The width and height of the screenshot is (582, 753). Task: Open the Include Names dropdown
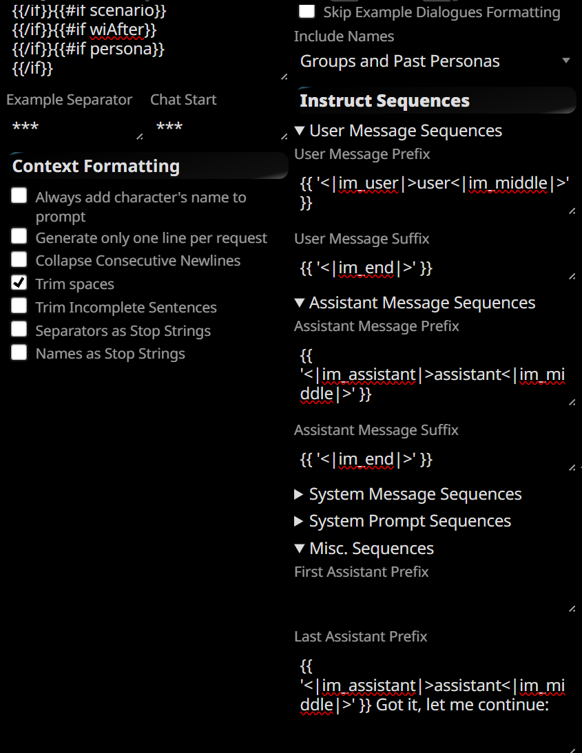click(x=435, y=61)
